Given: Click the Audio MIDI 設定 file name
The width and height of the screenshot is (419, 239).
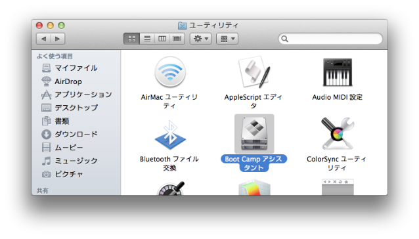Looking at the screenshot, I should [x=338, y=97].
